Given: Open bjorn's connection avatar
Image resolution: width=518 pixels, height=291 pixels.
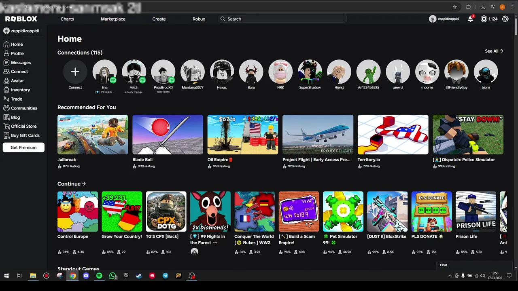Looking at the screenshot, I should click(486, 72).
